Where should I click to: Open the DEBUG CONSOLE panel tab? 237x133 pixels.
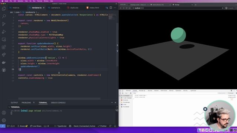(58, 103)
